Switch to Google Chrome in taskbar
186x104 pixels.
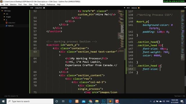[x=90, y=101]
